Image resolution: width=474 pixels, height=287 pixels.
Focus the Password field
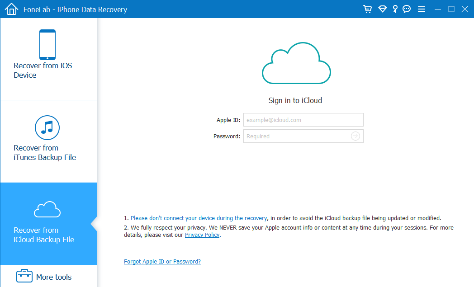296,136
